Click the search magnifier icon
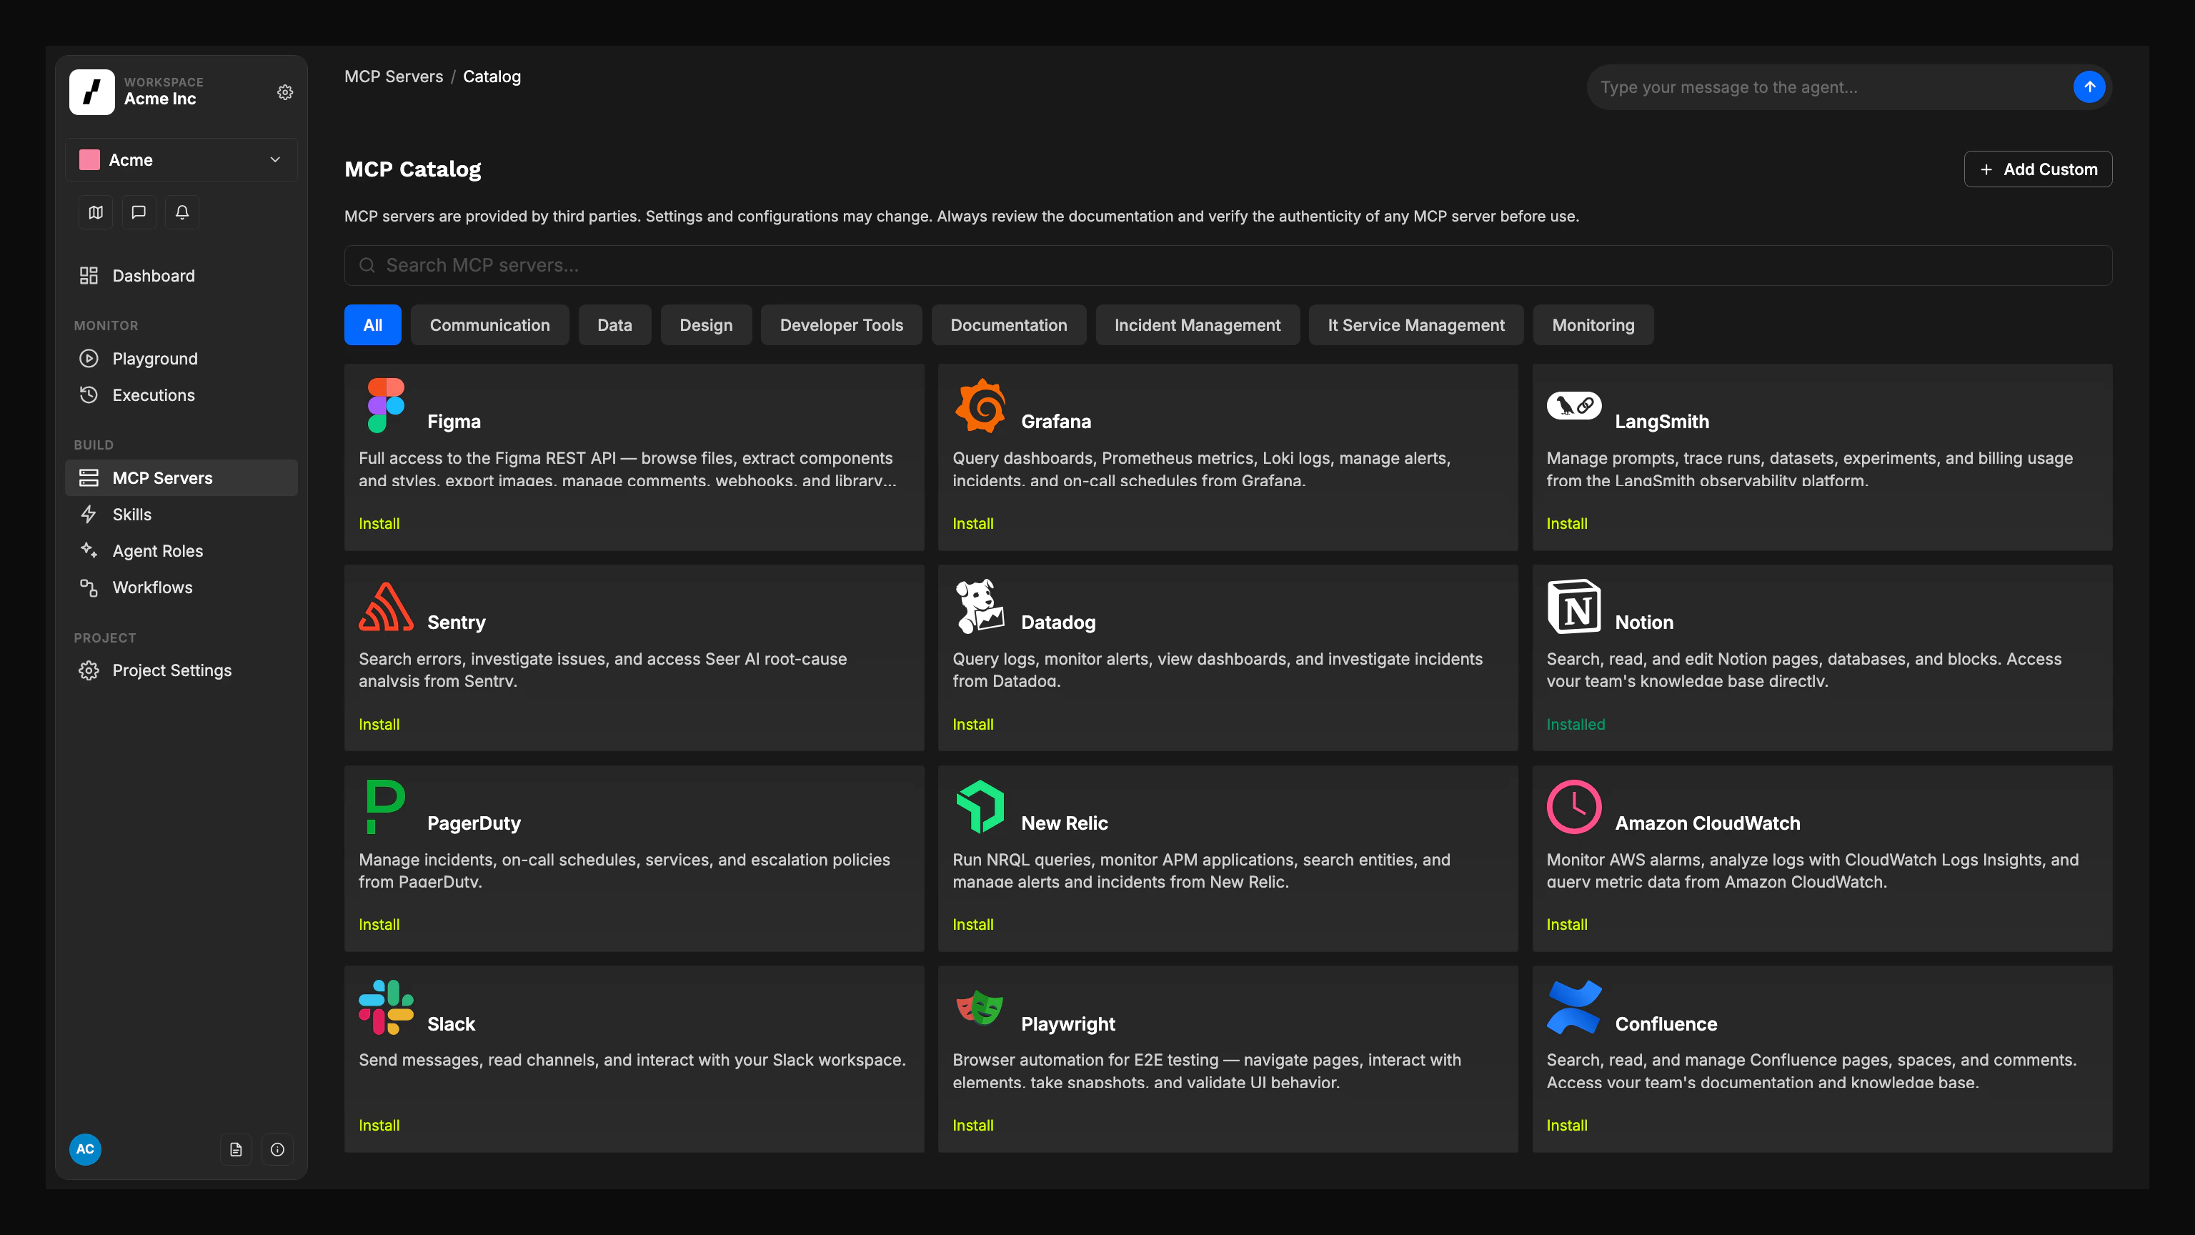This screenshot has height=1235, width=2195. (367, 265)
